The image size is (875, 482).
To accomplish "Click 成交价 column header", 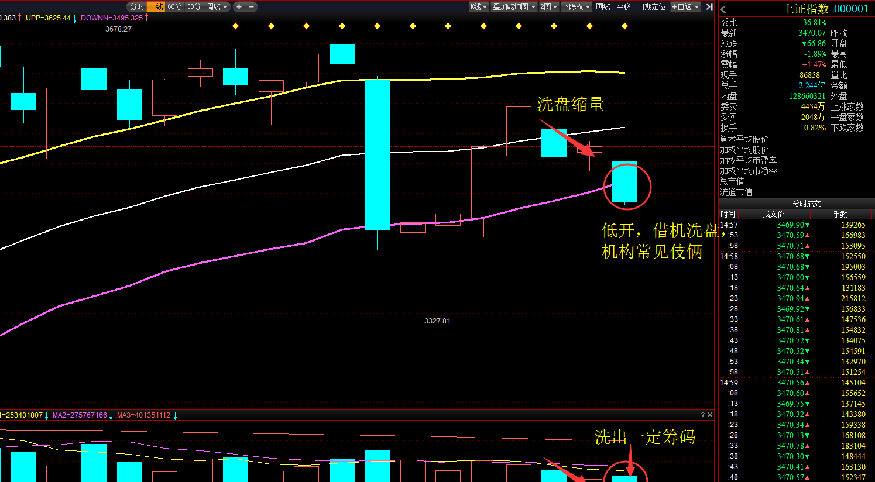I will click(x=773, y=214).
